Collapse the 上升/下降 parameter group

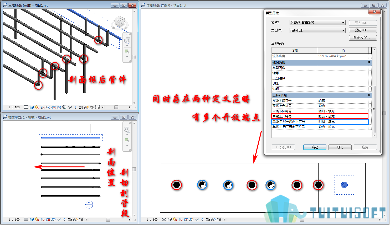[x=369, y=95]
